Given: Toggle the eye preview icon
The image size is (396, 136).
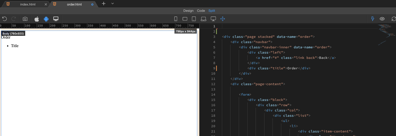Looking at the screenshot, I should click(382, 19).
